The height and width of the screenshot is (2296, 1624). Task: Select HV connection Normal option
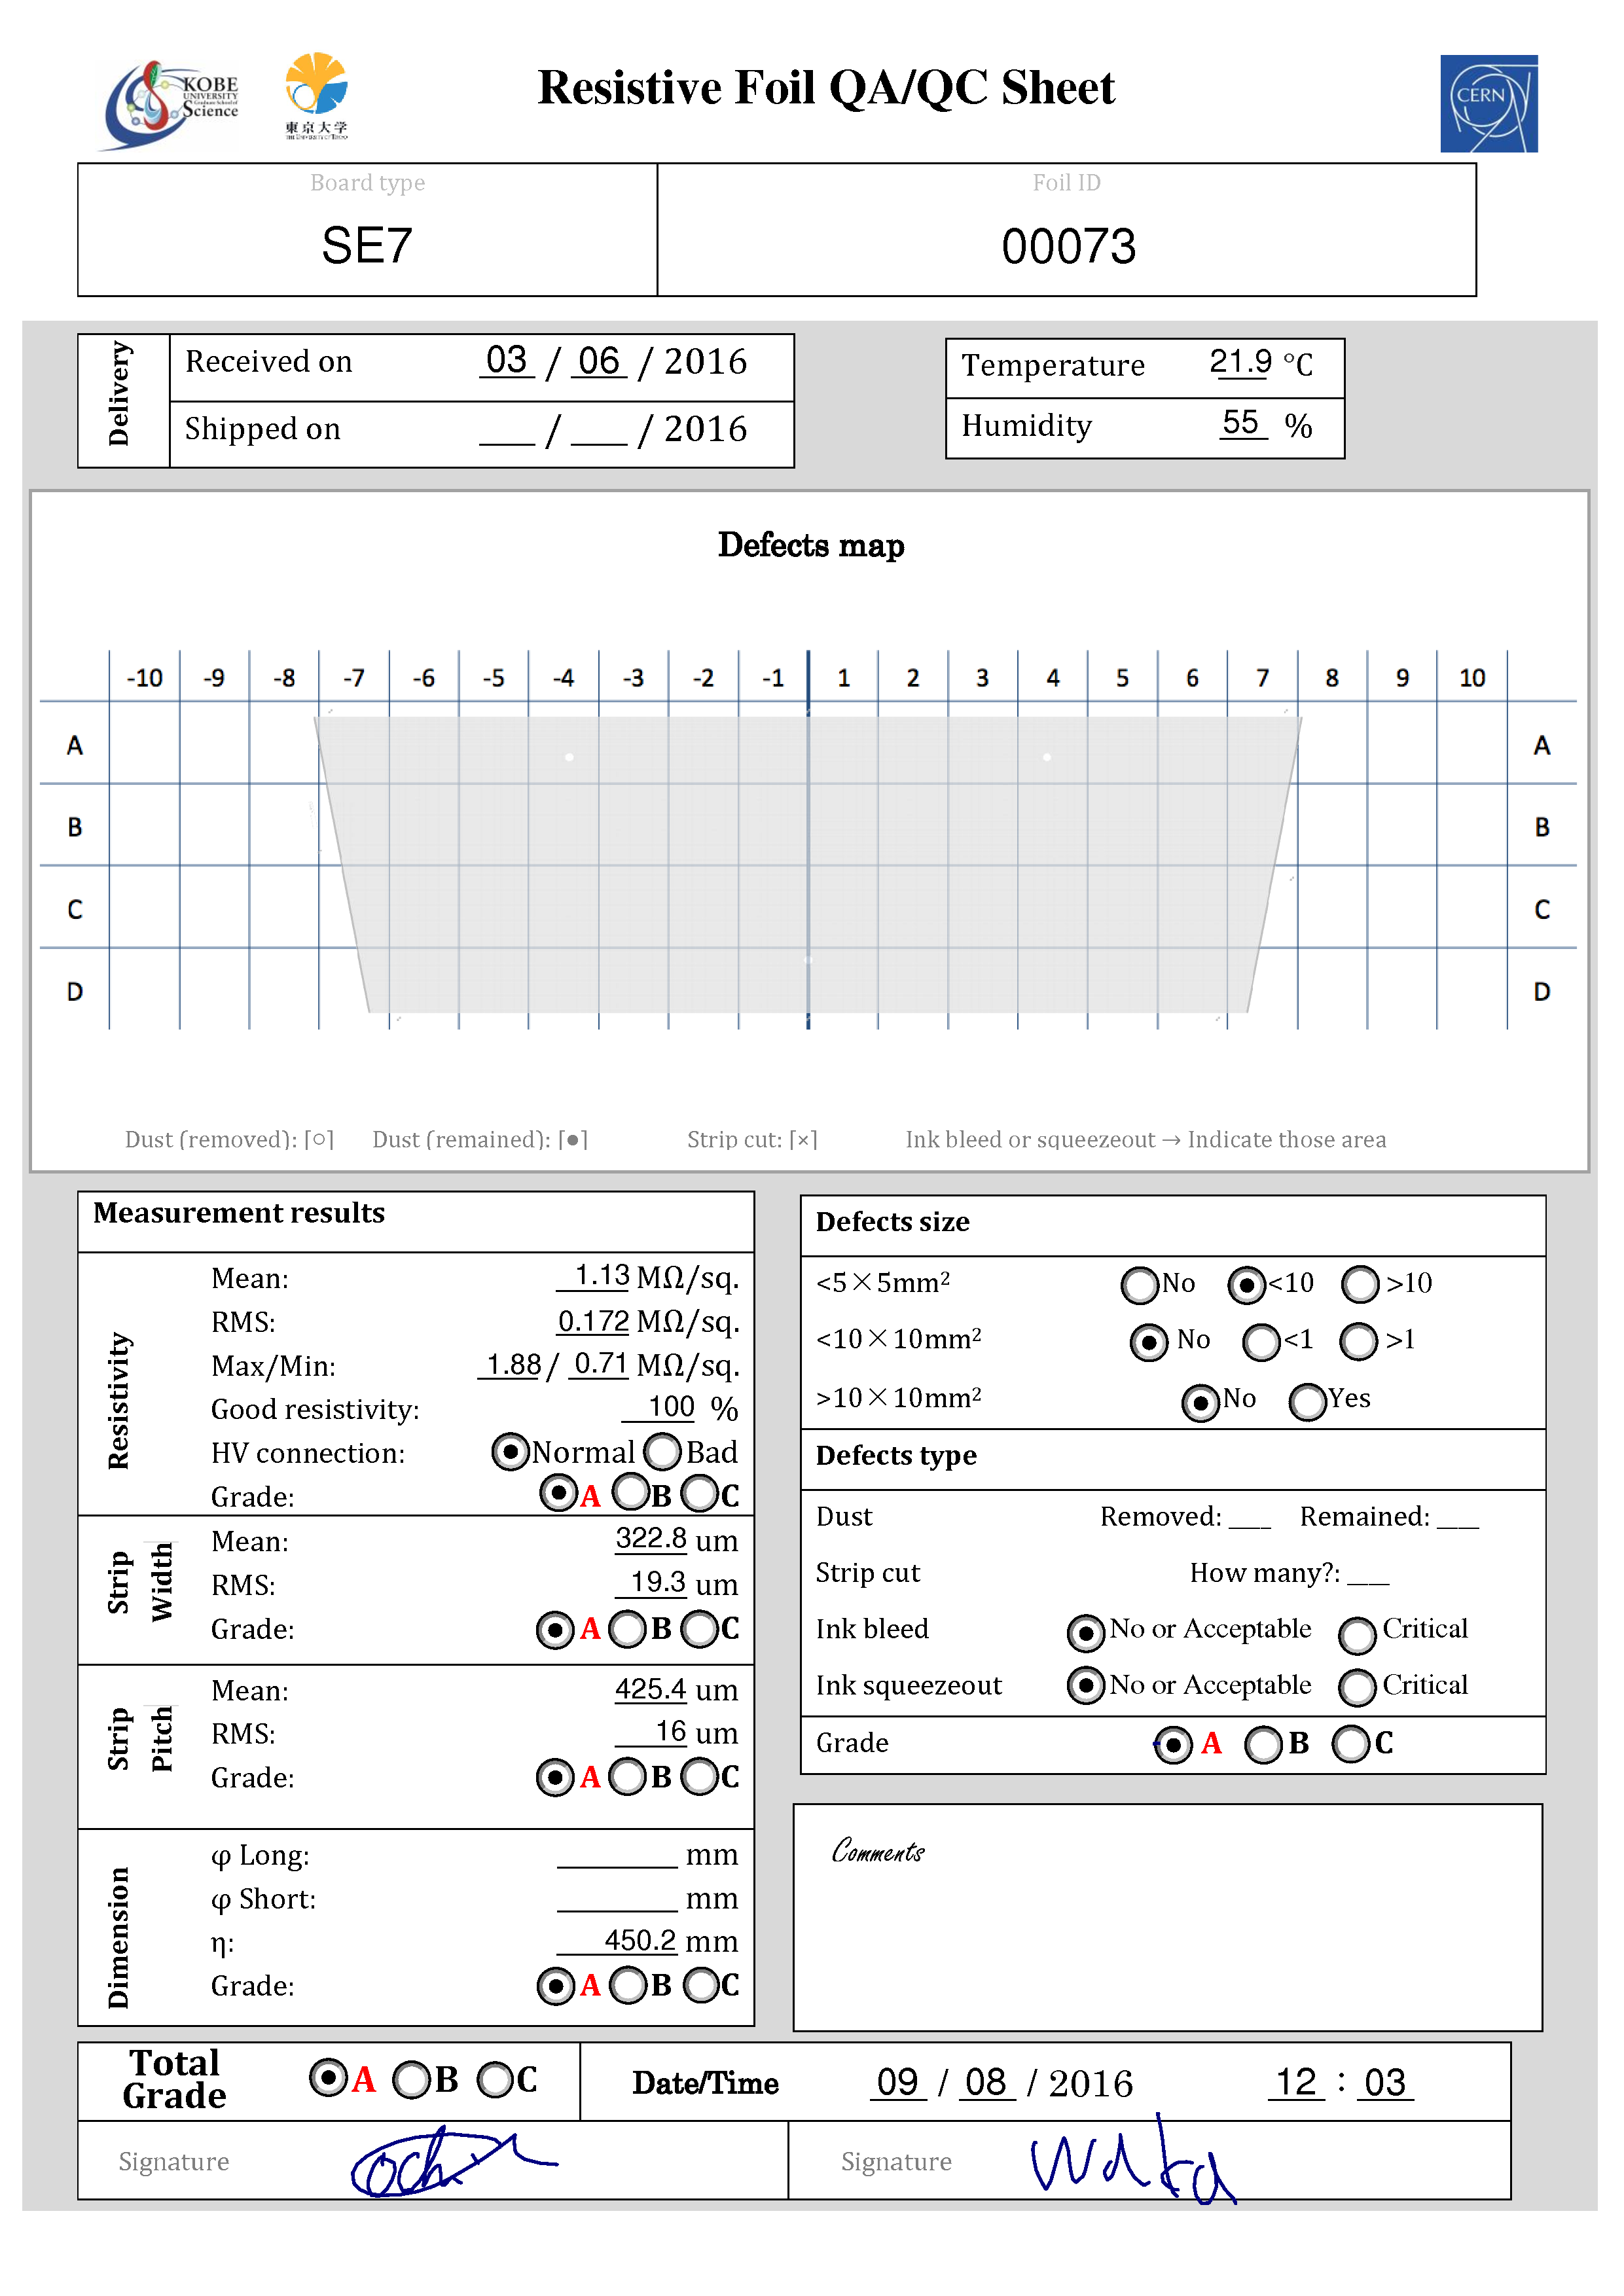point(510,1451)
